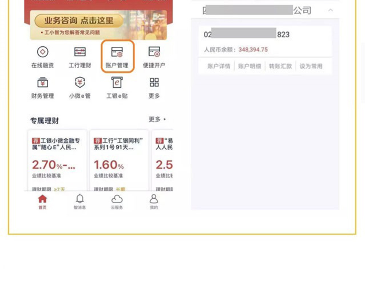Open 账户管理 account management icon
This screenshot has width=365, height=290.
point(117,57)
